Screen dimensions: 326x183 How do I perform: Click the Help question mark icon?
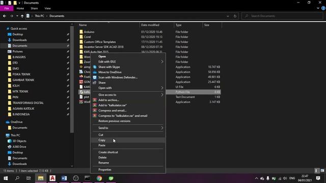coord(323,8)
